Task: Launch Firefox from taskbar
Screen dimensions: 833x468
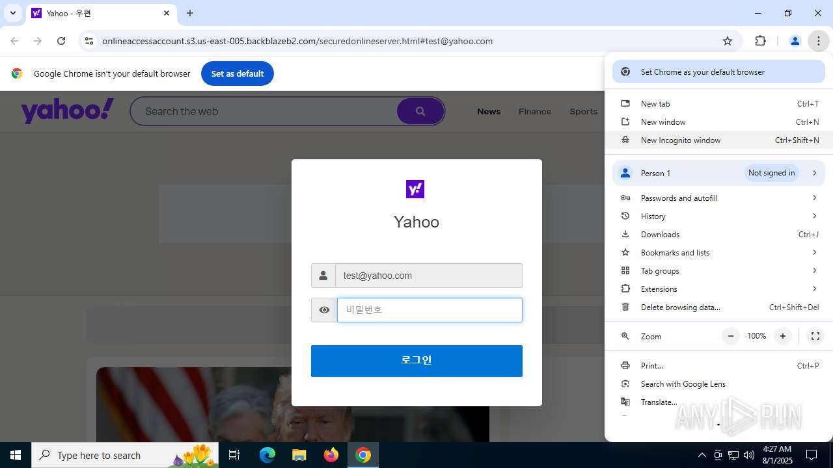Action: (x=331, y=455)
